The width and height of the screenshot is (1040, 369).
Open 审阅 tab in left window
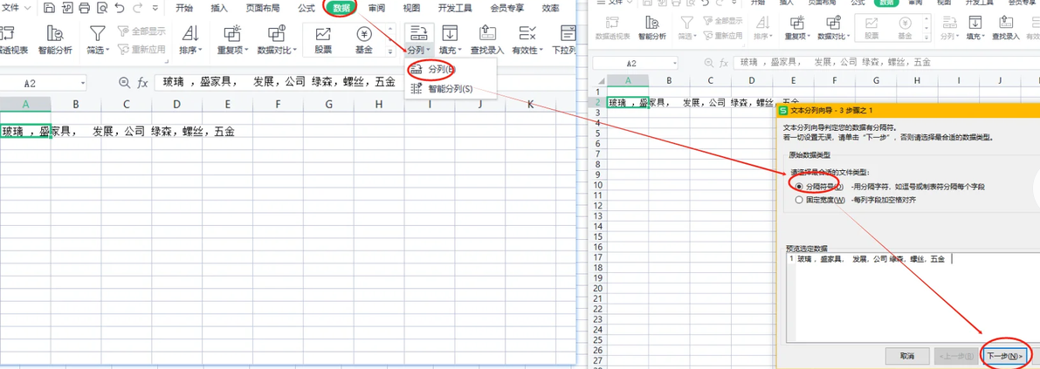[376, 9]
